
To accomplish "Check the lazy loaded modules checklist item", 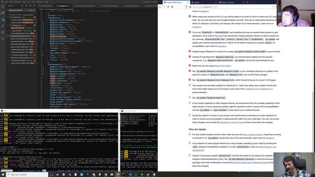I will (189, 134).
